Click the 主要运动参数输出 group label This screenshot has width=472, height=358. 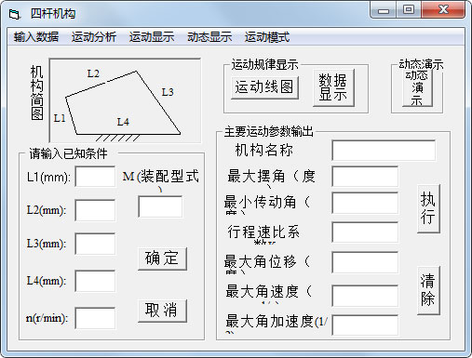tap(269, 132)
